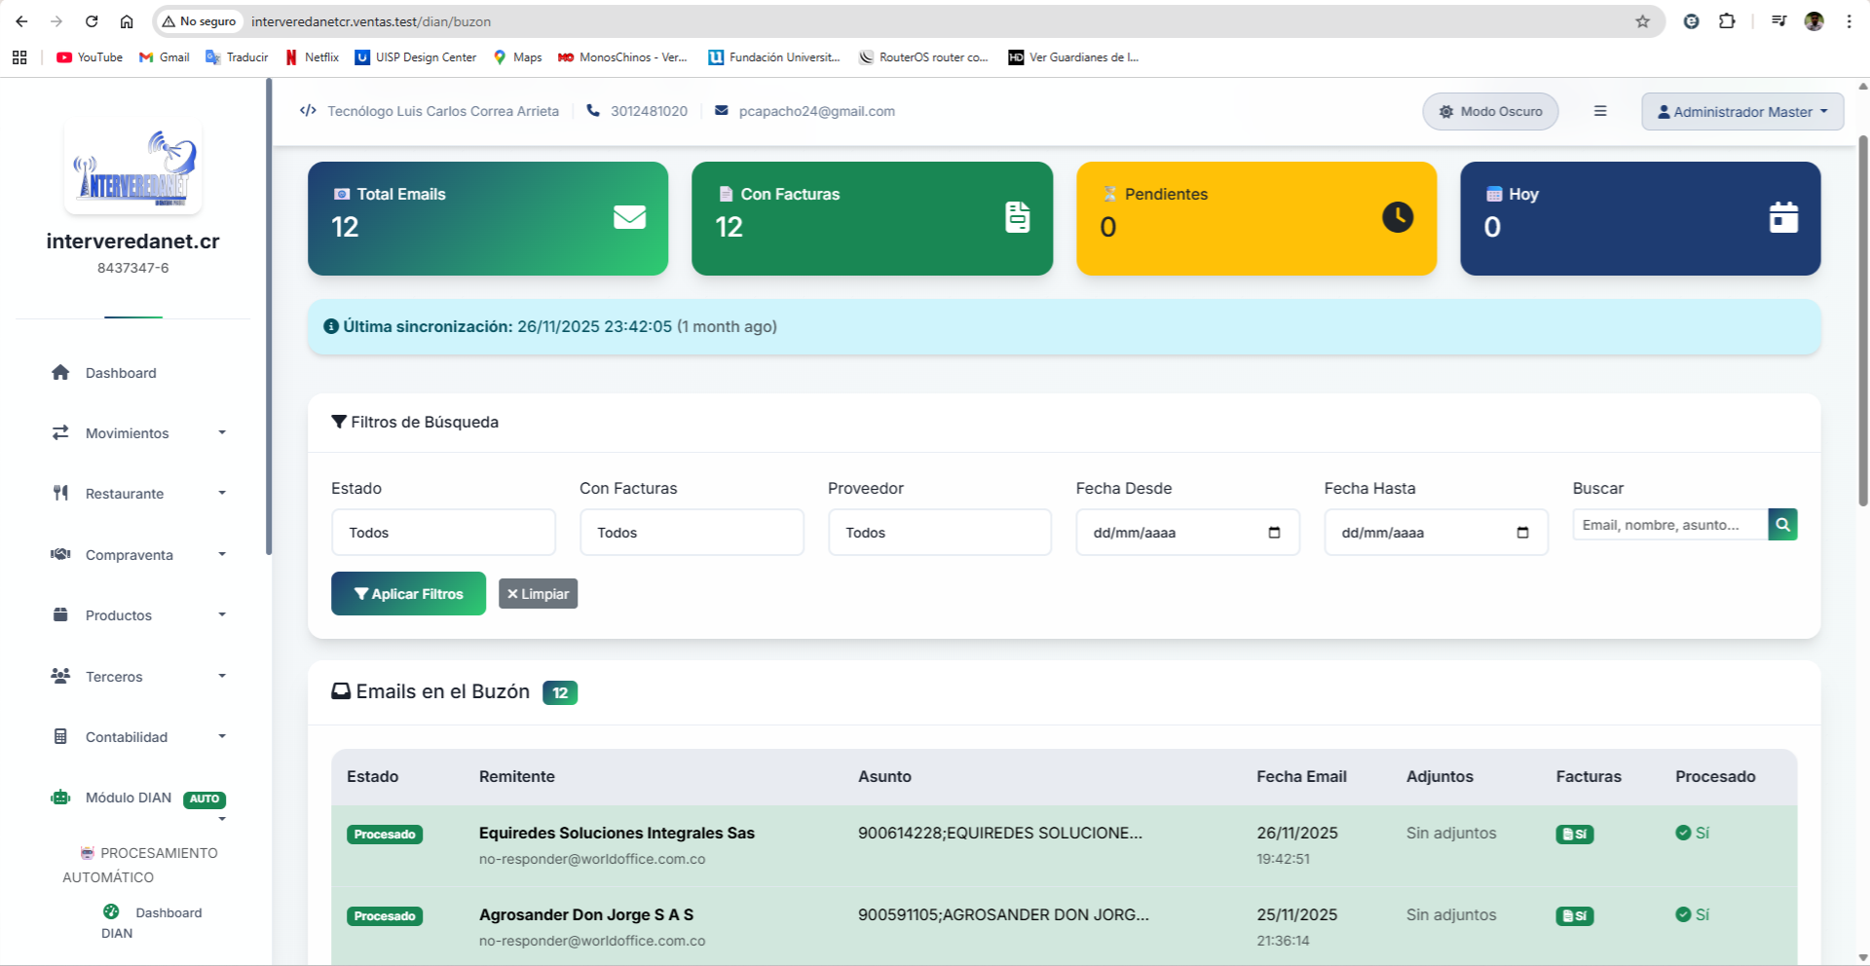Select the home icon next to Dashboard
Screen dimensions: 1870x966
[60, 373]
